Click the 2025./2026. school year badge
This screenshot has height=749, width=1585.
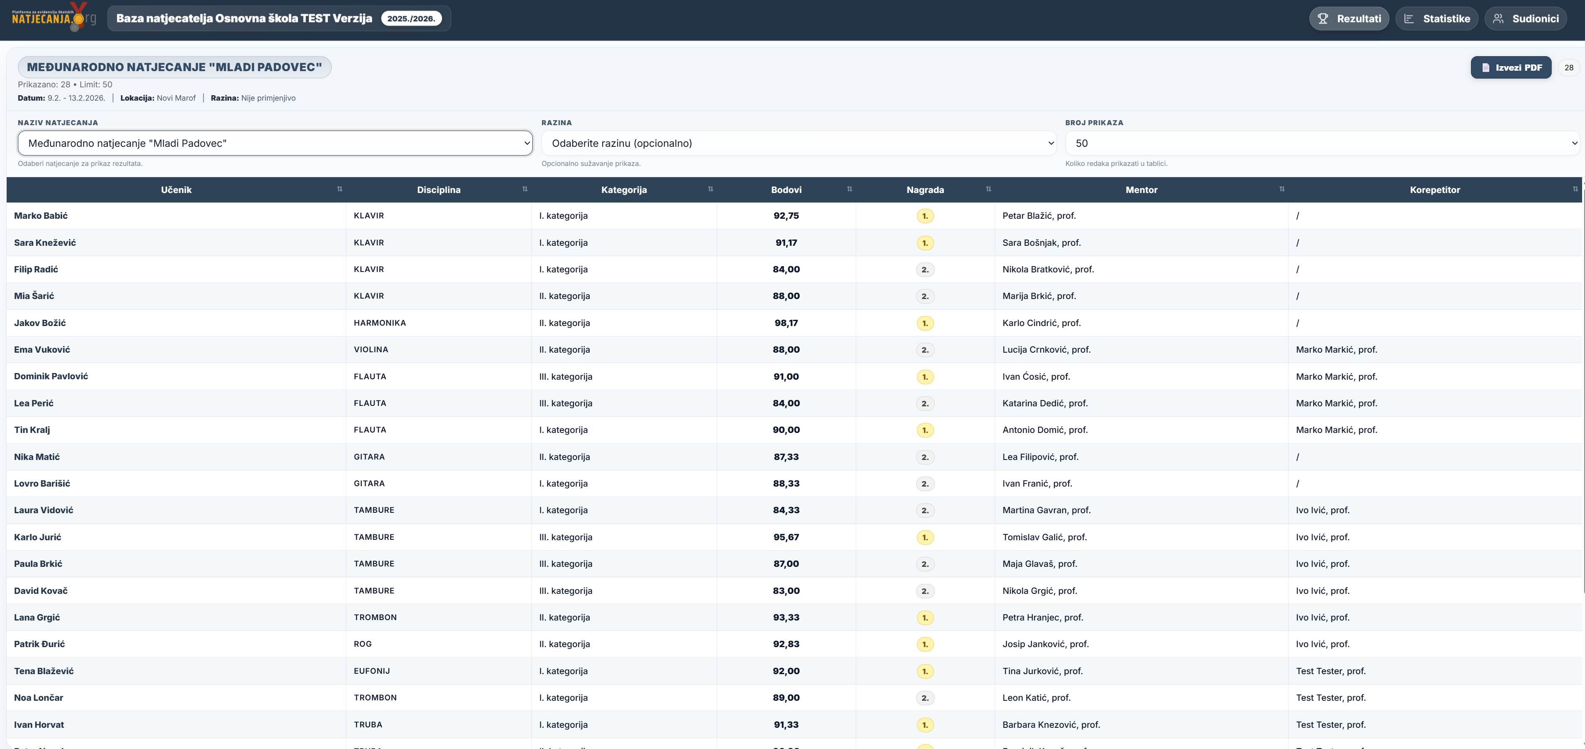[411, 18]
